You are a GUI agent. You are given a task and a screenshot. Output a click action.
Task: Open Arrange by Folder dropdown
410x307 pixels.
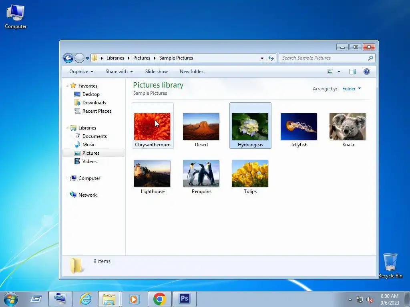tap(352, 89)
